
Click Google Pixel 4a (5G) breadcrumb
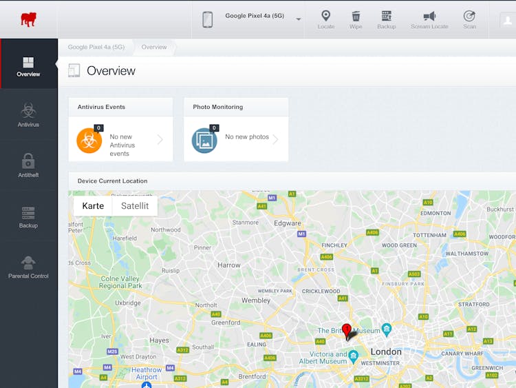point(96,47)
